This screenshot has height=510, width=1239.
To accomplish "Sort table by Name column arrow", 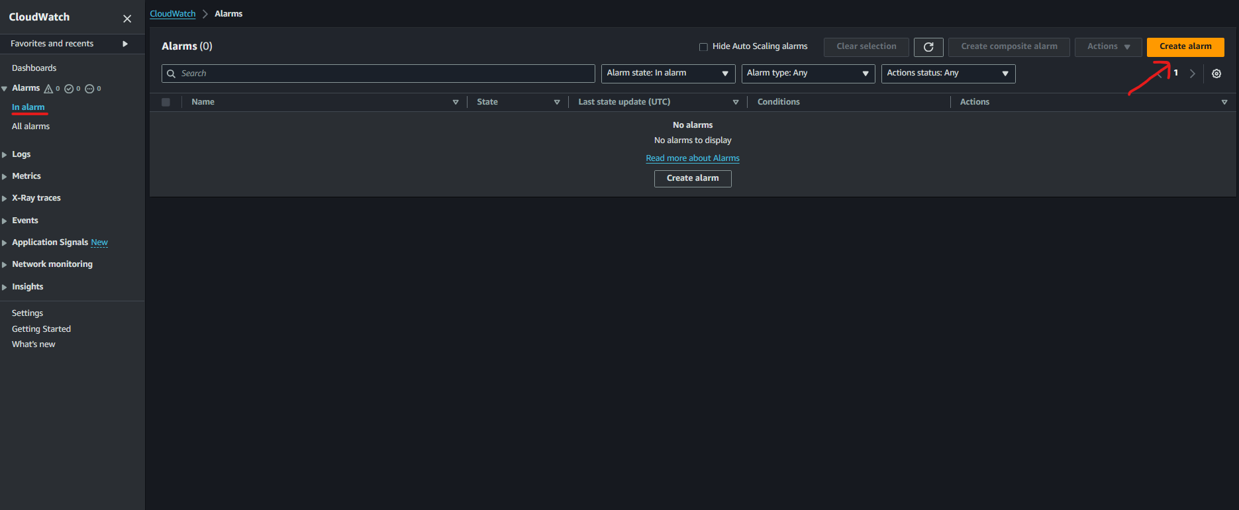I will tap(456, 102).
